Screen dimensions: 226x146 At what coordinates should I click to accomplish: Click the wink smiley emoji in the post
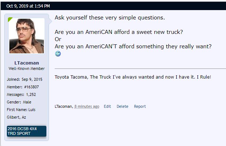tap(58, 54)
